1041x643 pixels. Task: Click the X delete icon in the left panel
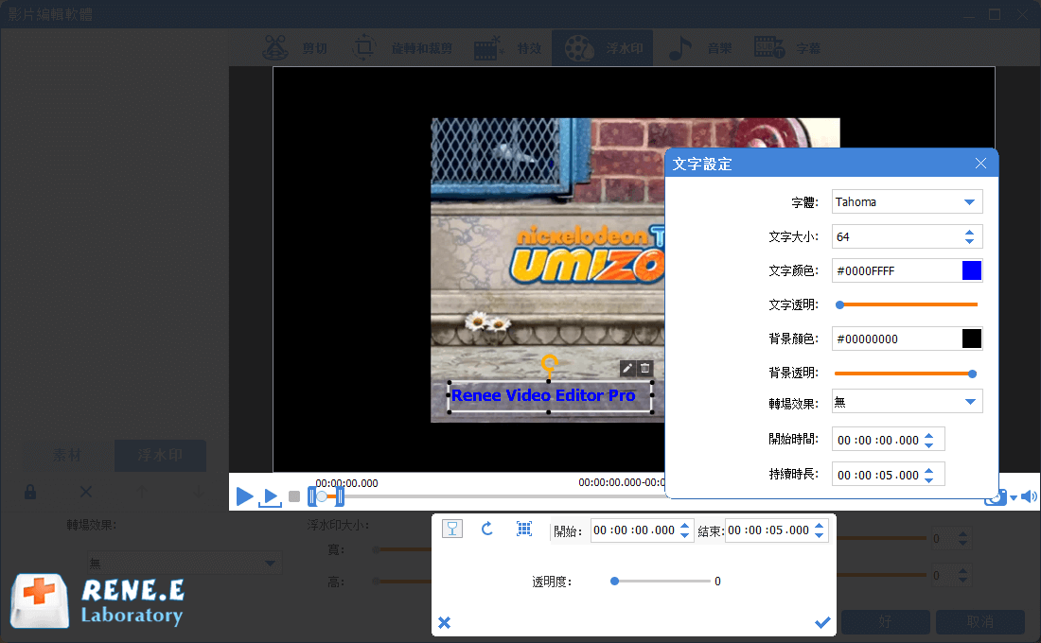coord(86,492)
